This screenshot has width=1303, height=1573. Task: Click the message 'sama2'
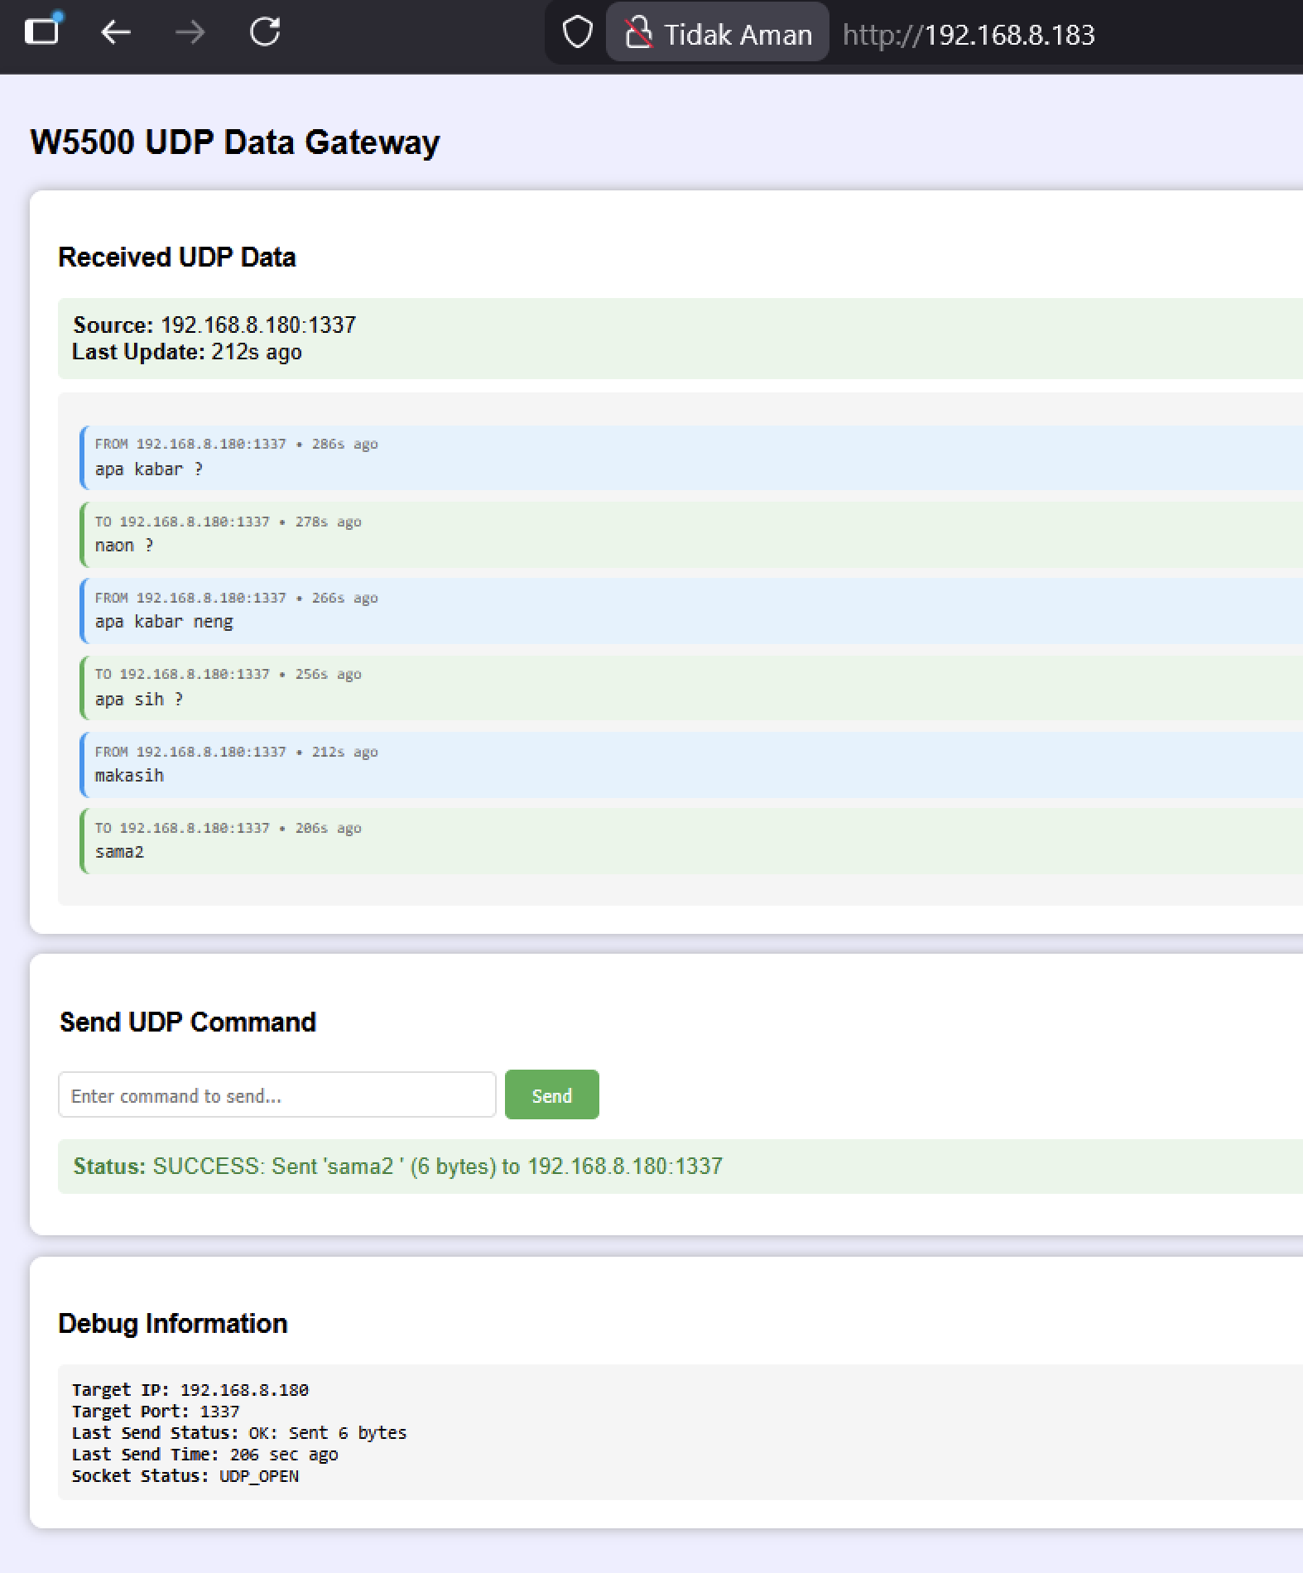(x=119, y=852)
